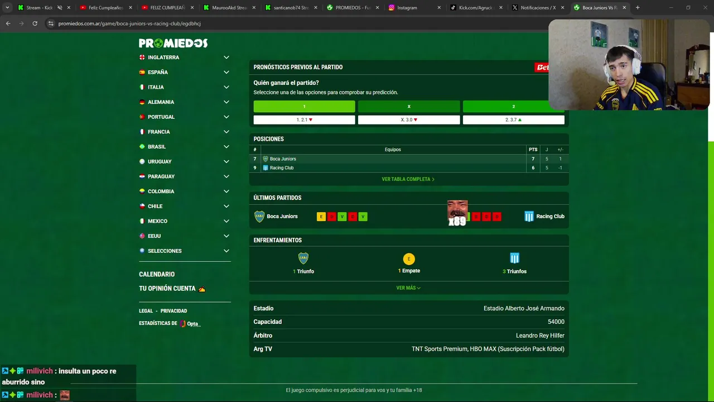The width and height of the screenshot is (714, 402).
Task: Click the browser back arrow
Action: (8, 23)
